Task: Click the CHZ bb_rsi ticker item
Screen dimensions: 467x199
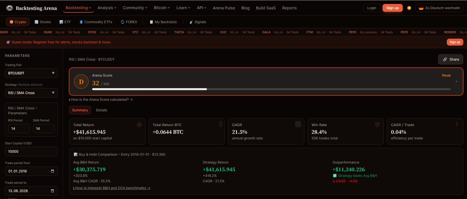Action: pos(237,32)
